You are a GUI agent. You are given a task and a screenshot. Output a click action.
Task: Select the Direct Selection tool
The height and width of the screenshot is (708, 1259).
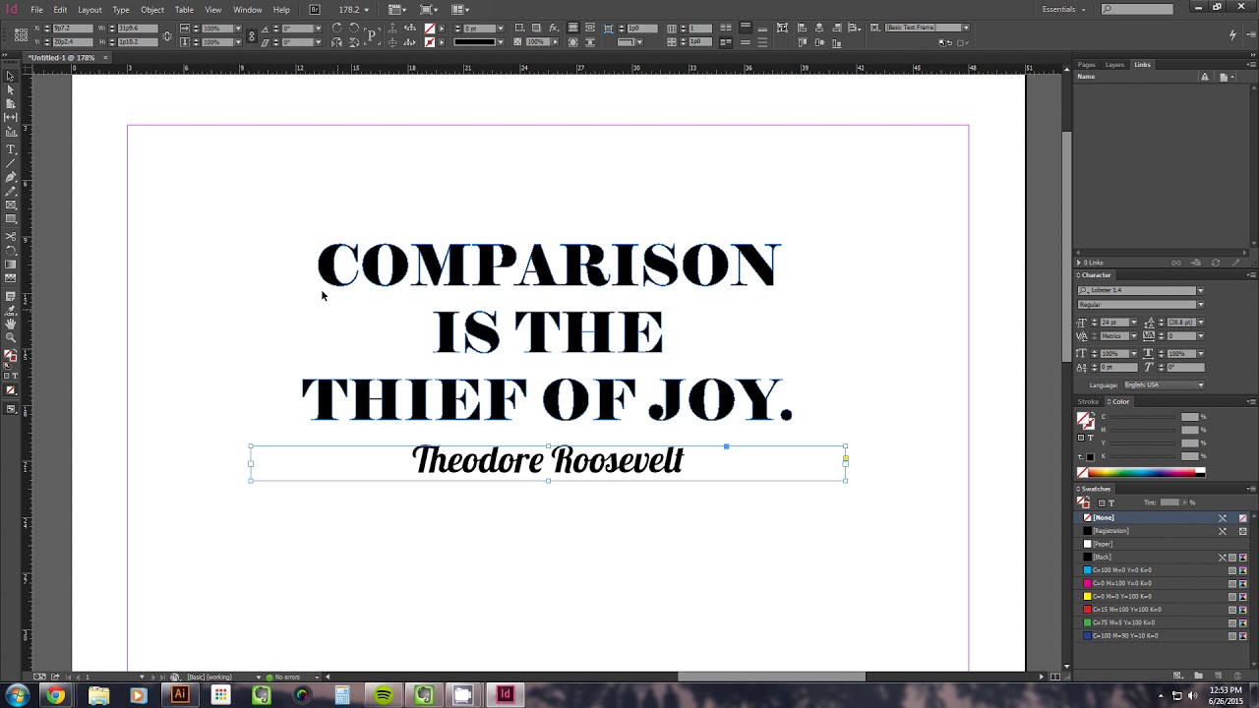(x=11, y=89)
